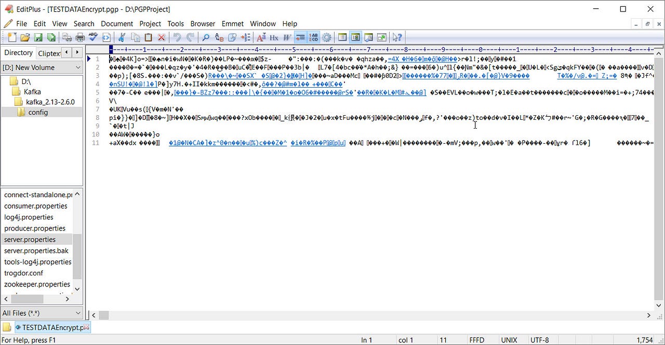
Task: Click the Open file folder icon
Action: pyautogui.click(x=25, y=37)
